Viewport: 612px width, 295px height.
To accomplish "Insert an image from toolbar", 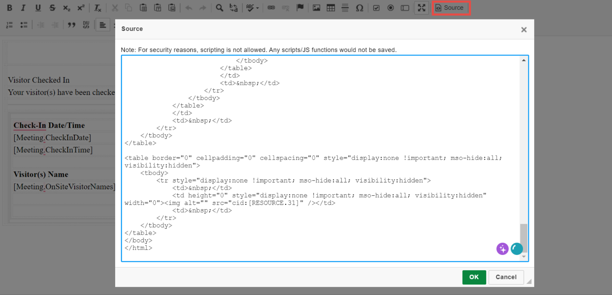I will click(316, 8).
